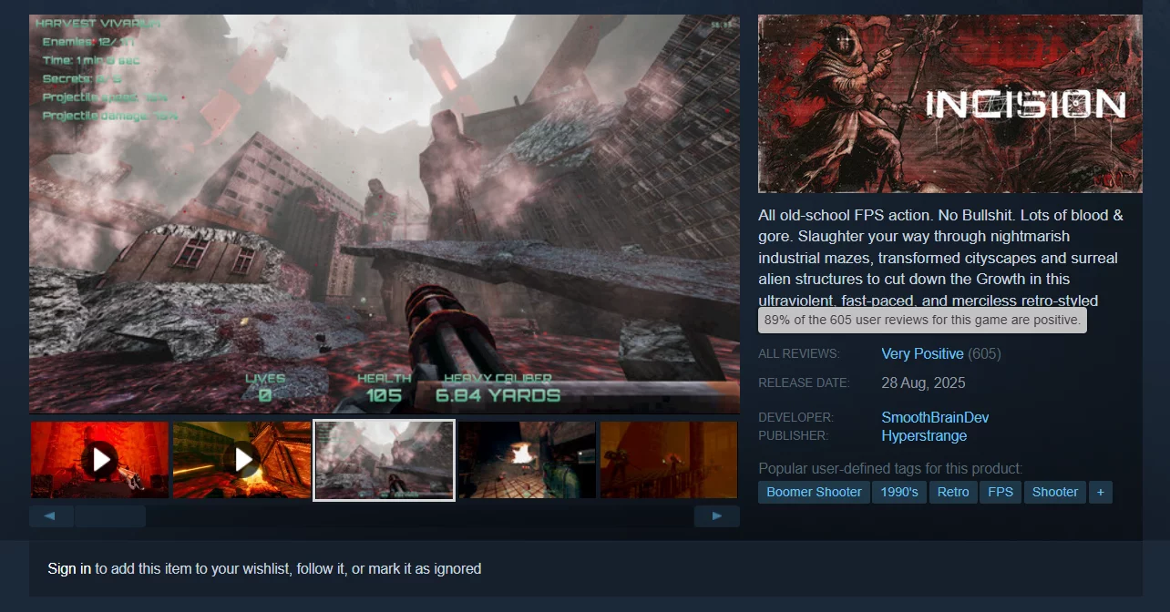The height and width of the screenshot is (612, 1170).
Task: Open the fifth orange screenshot thumbnail
Action: pyautogui.click(x=668, y=460)
